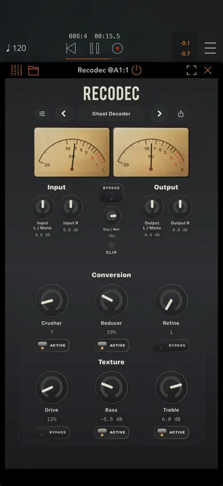This screenshot has height=486, width=223.
Task: Start recording
Action: [117, 48]
